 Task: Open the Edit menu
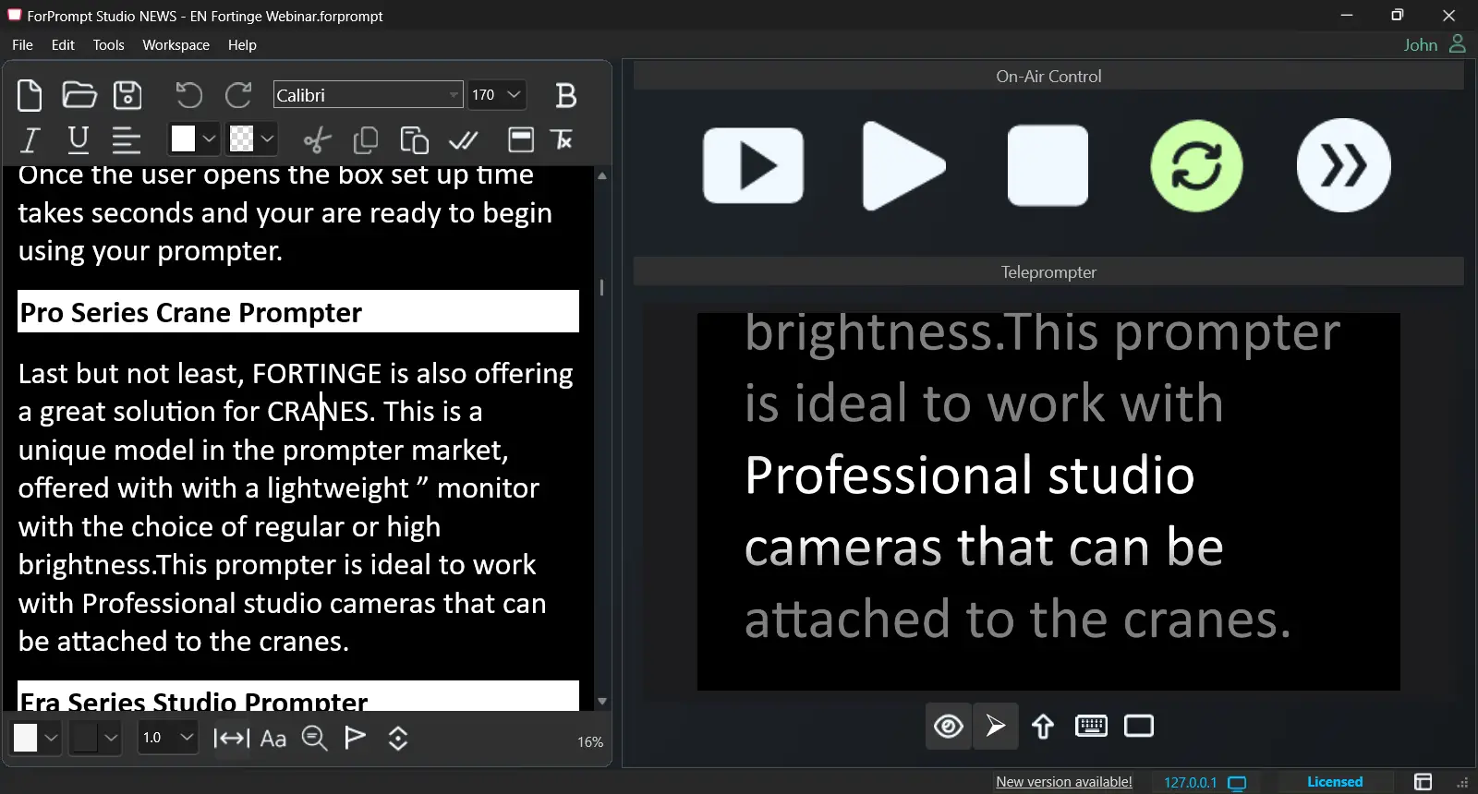63,45
